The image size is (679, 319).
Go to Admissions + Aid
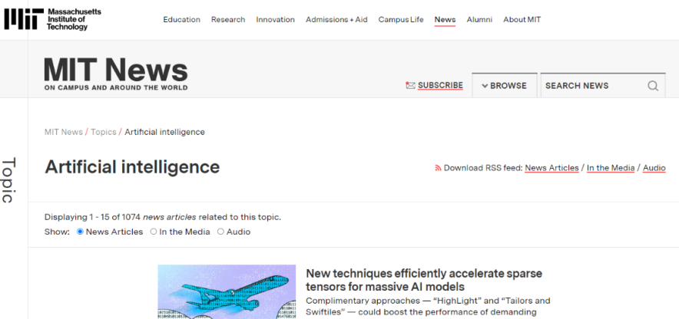coord(336,20)
